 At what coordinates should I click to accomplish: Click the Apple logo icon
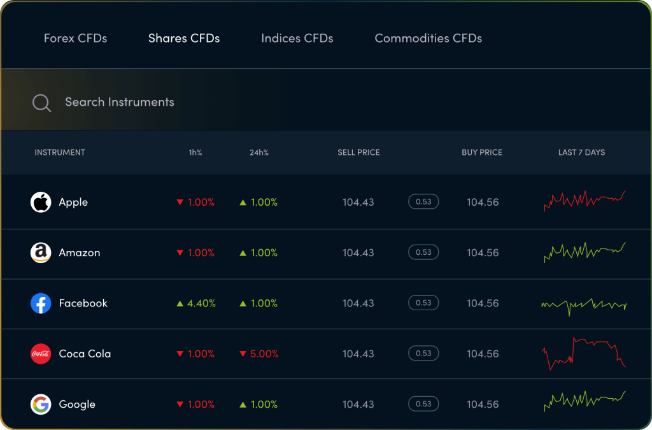[41, 202]
